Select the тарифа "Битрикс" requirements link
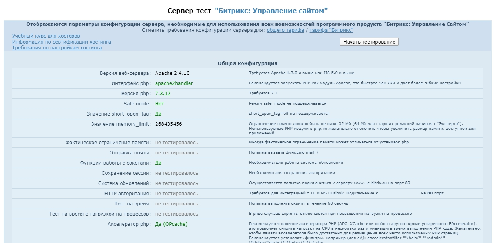This screenshot has width=496, height=243. click(x=331, y=30)
